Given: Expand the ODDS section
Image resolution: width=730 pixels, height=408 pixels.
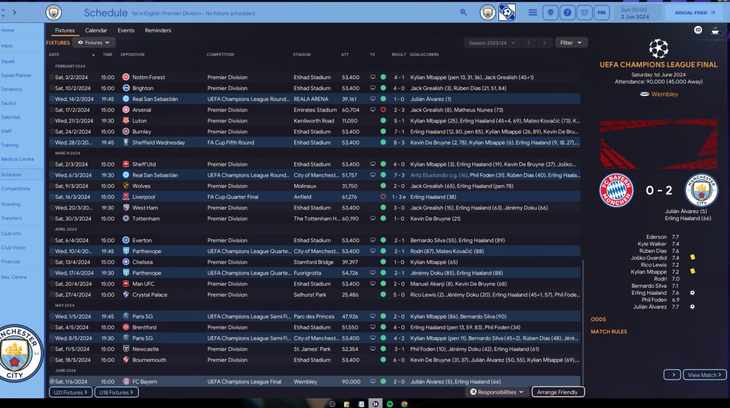Looking at the screenshot, I should tap(598, 319).
